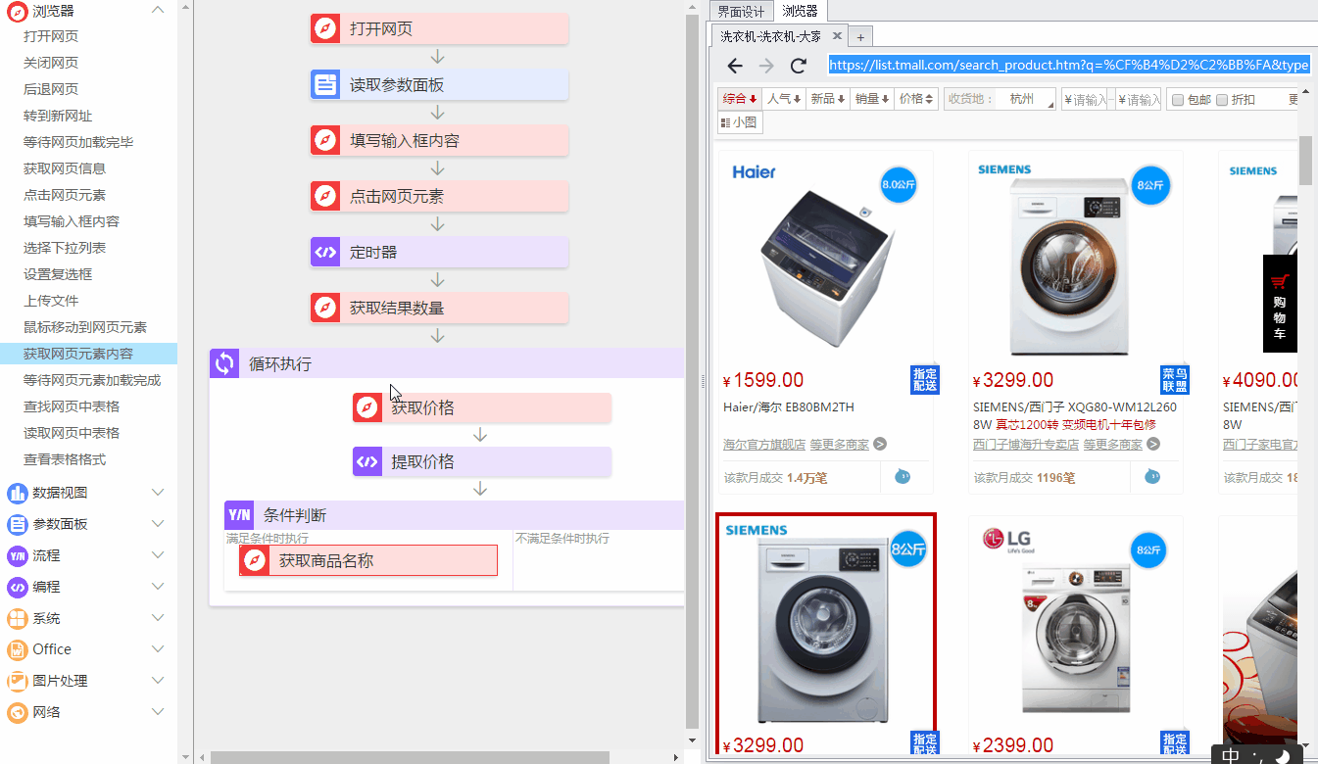1318x764 pixels.
Task: Expand the 系统 category chevron
Action: click(x=158, y=618)
